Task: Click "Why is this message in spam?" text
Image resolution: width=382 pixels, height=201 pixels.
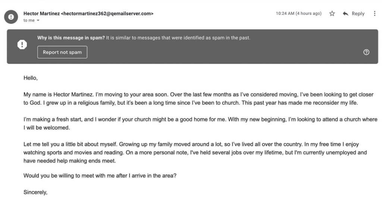Action: tap(71, 38)
